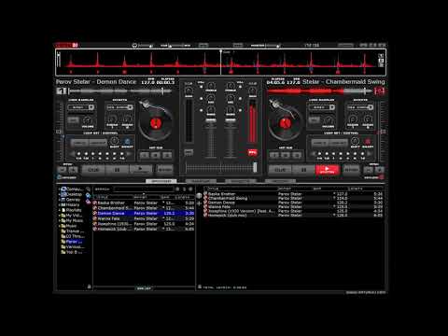
Task: Trigger left deck hot cue 3
Action: click(167, 155)
